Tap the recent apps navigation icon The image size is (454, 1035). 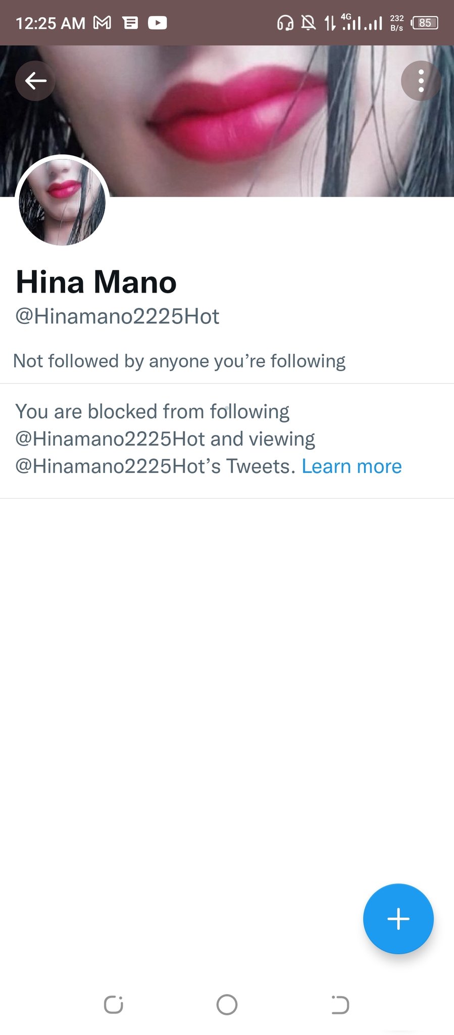(x=113, y=1004)
